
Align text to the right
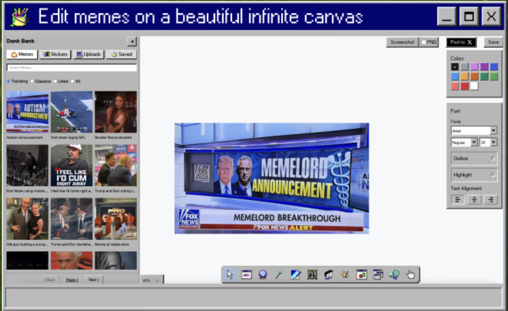point(491,200)
